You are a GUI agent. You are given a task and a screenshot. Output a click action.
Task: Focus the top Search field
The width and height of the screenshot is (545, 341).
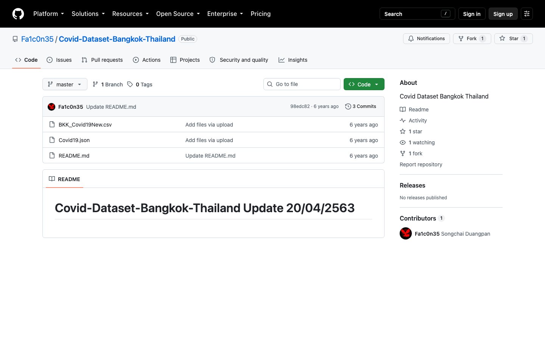pos(417,14)
